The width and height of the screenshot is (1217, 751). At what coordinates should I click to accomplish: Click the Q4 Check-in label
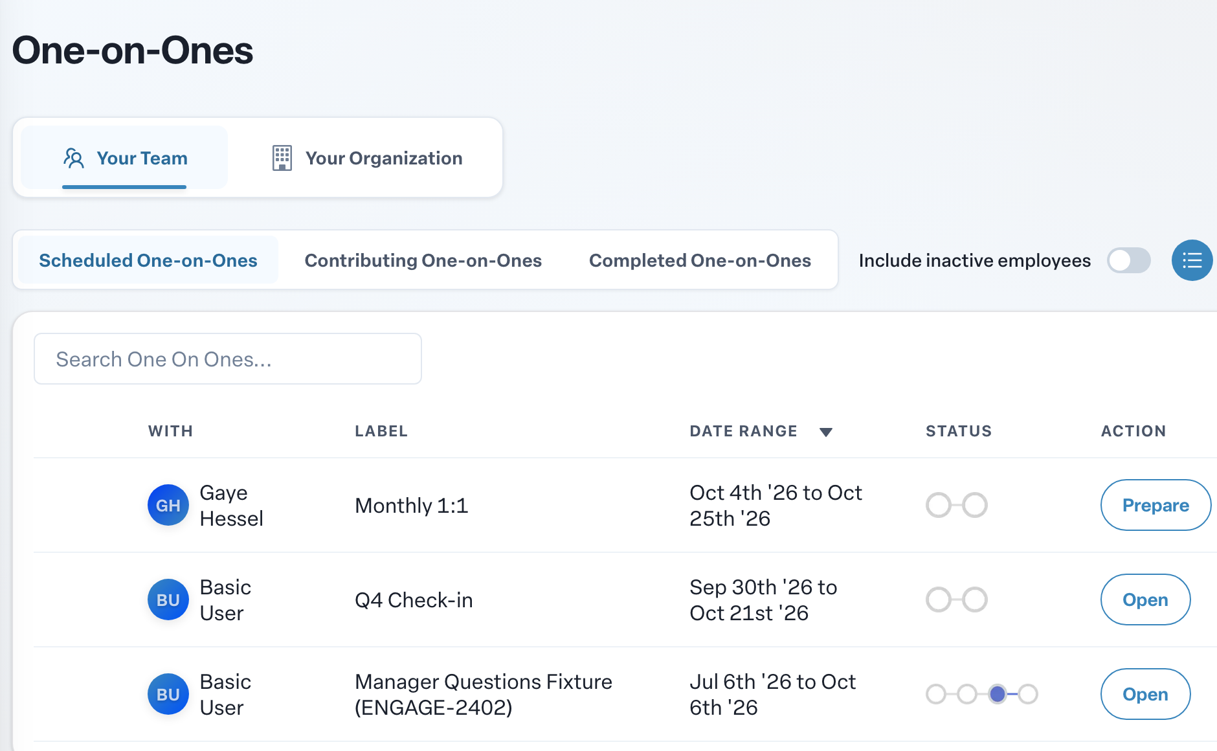(x=414, y=600)
